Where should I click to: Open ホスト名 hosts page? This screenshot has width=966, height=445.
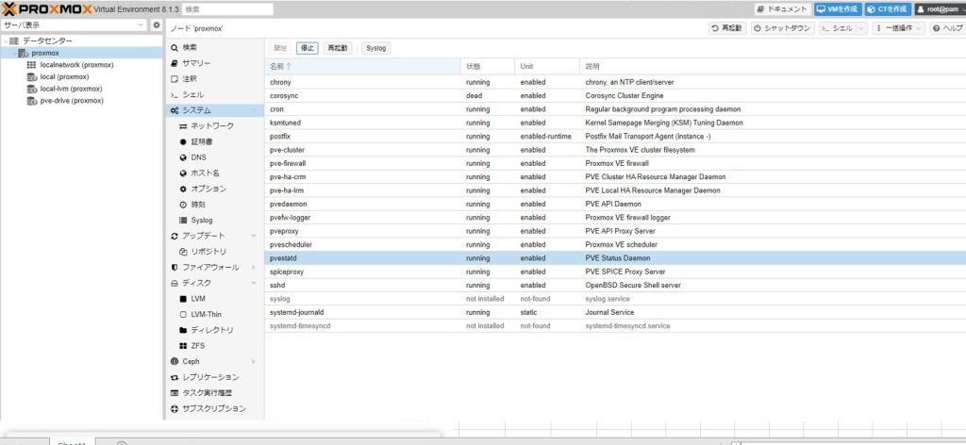pos(214,173)
